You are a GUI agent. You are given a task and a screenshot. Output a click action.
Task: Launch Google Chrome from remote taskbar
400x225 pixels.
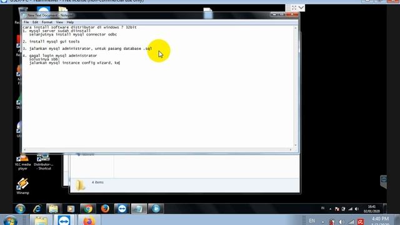[88, 209]
